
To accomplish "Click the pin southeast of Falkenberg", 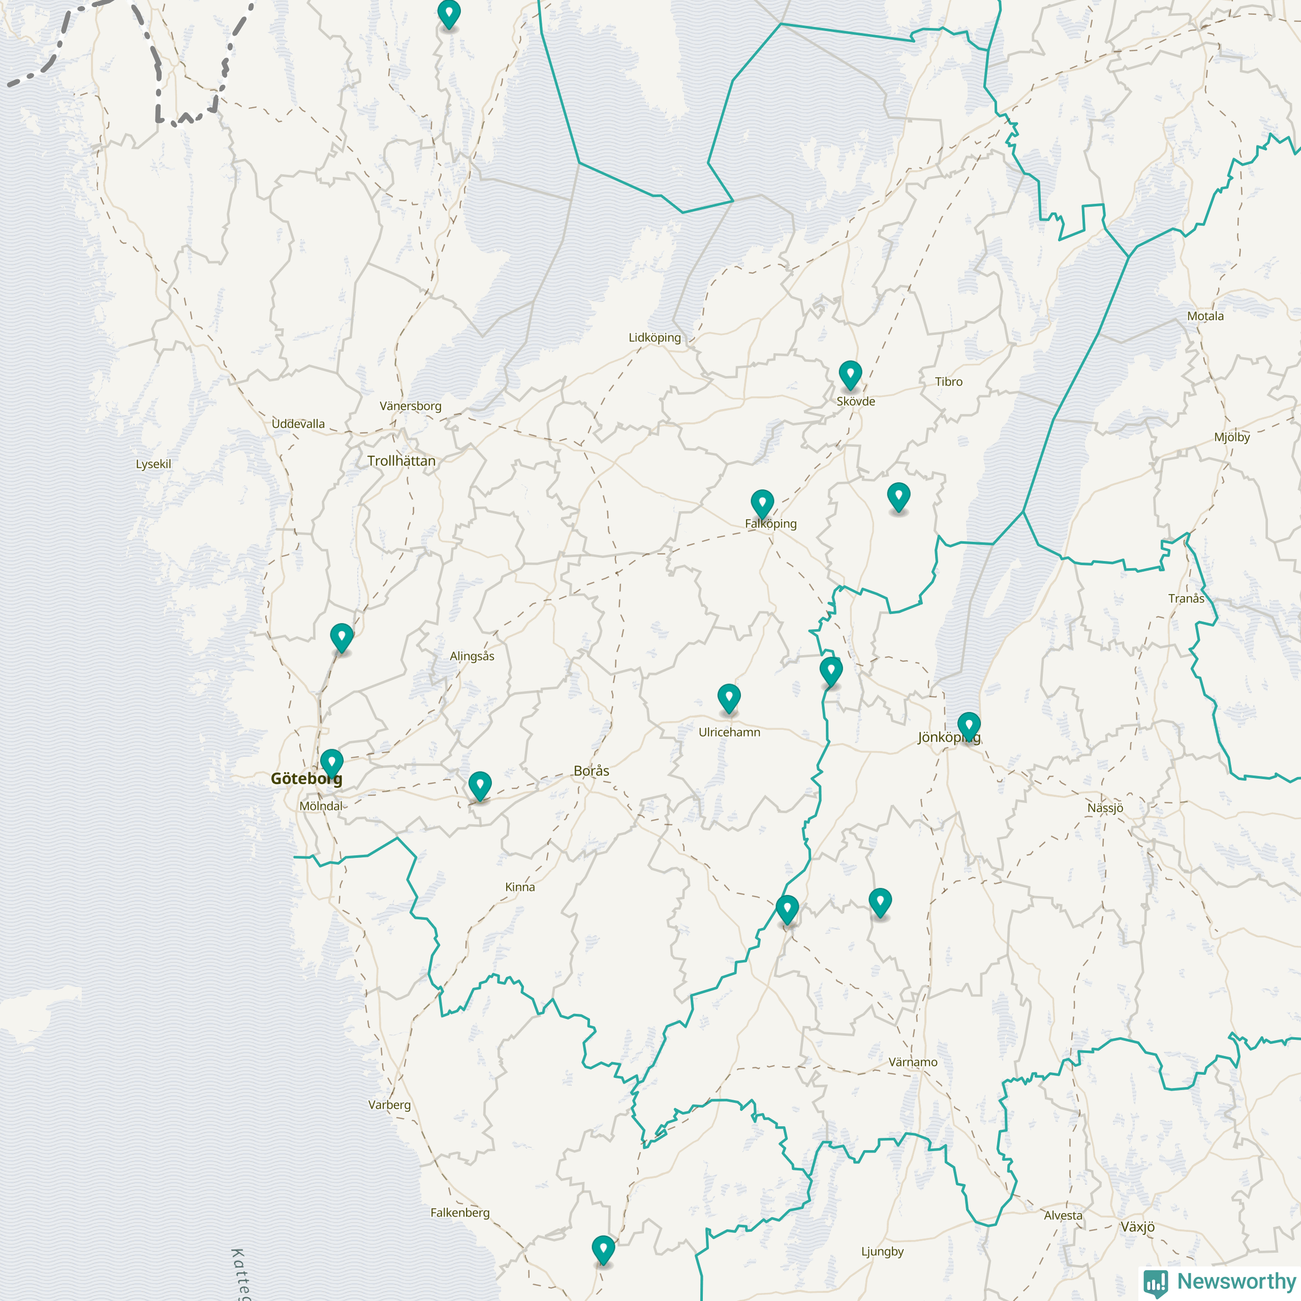I will pos(603,1249).
